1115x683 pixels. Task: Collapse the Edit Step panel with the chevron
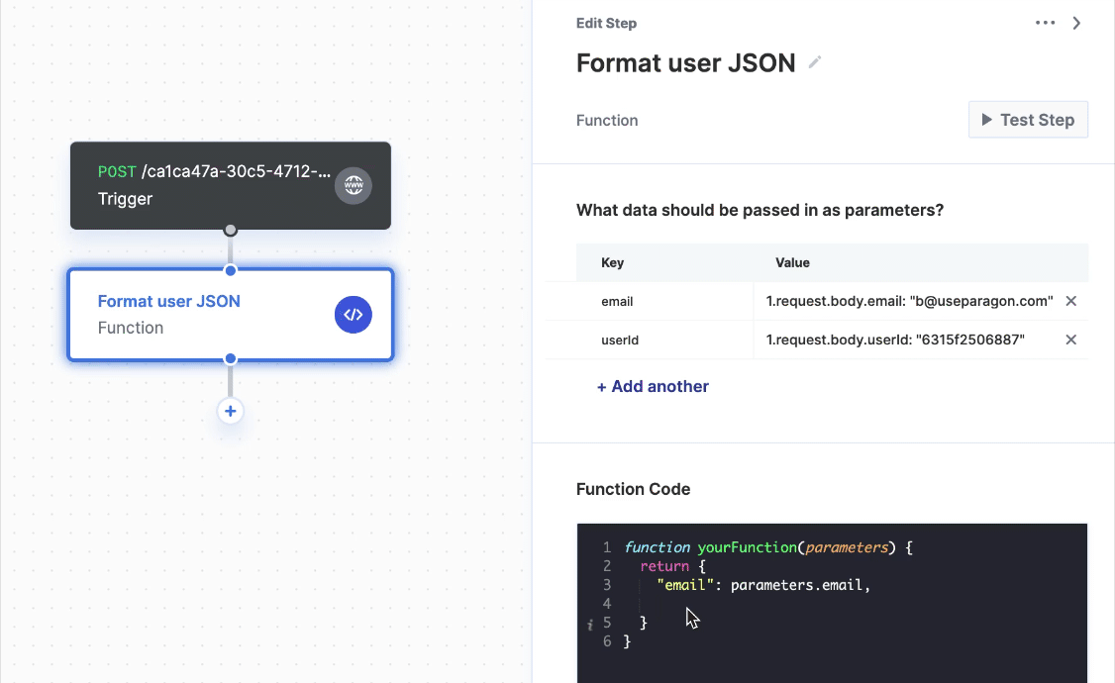coord(1076,23)
